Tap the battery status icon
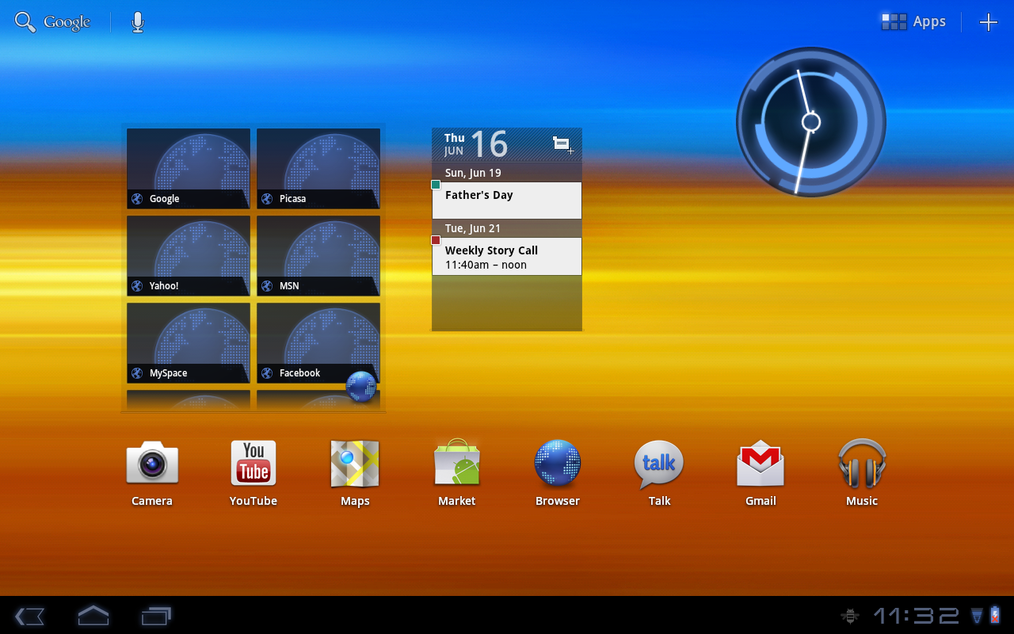The image size is (1014, 634). click(995, 616)
